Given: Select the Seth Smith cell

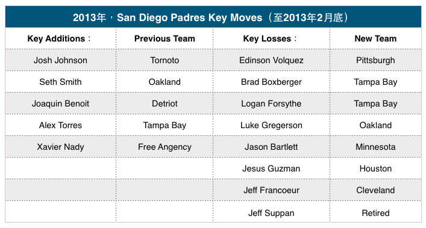Looking at the screenshot, I should (60, 82).
